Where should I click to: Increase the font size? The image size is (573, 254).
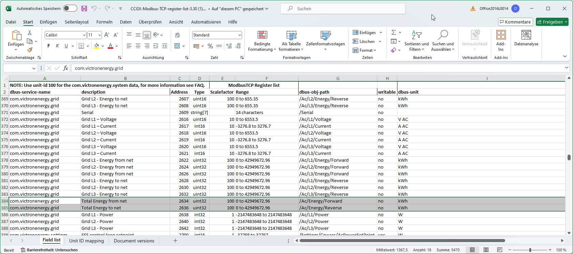tap(107, 35)
